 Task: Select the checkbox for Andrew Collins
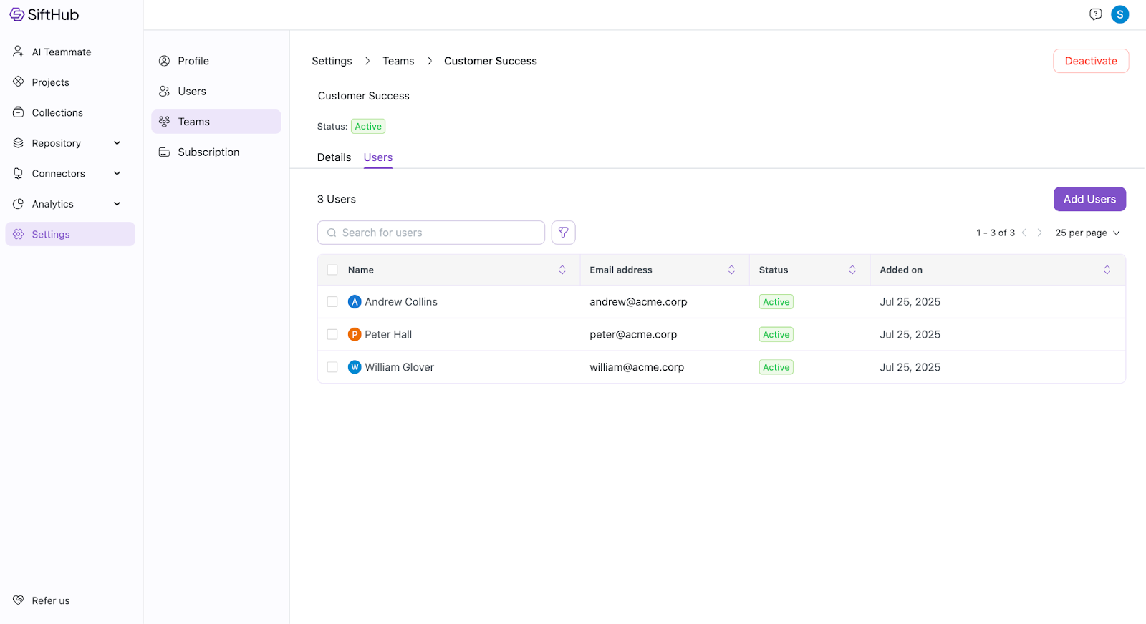[332, 302]
